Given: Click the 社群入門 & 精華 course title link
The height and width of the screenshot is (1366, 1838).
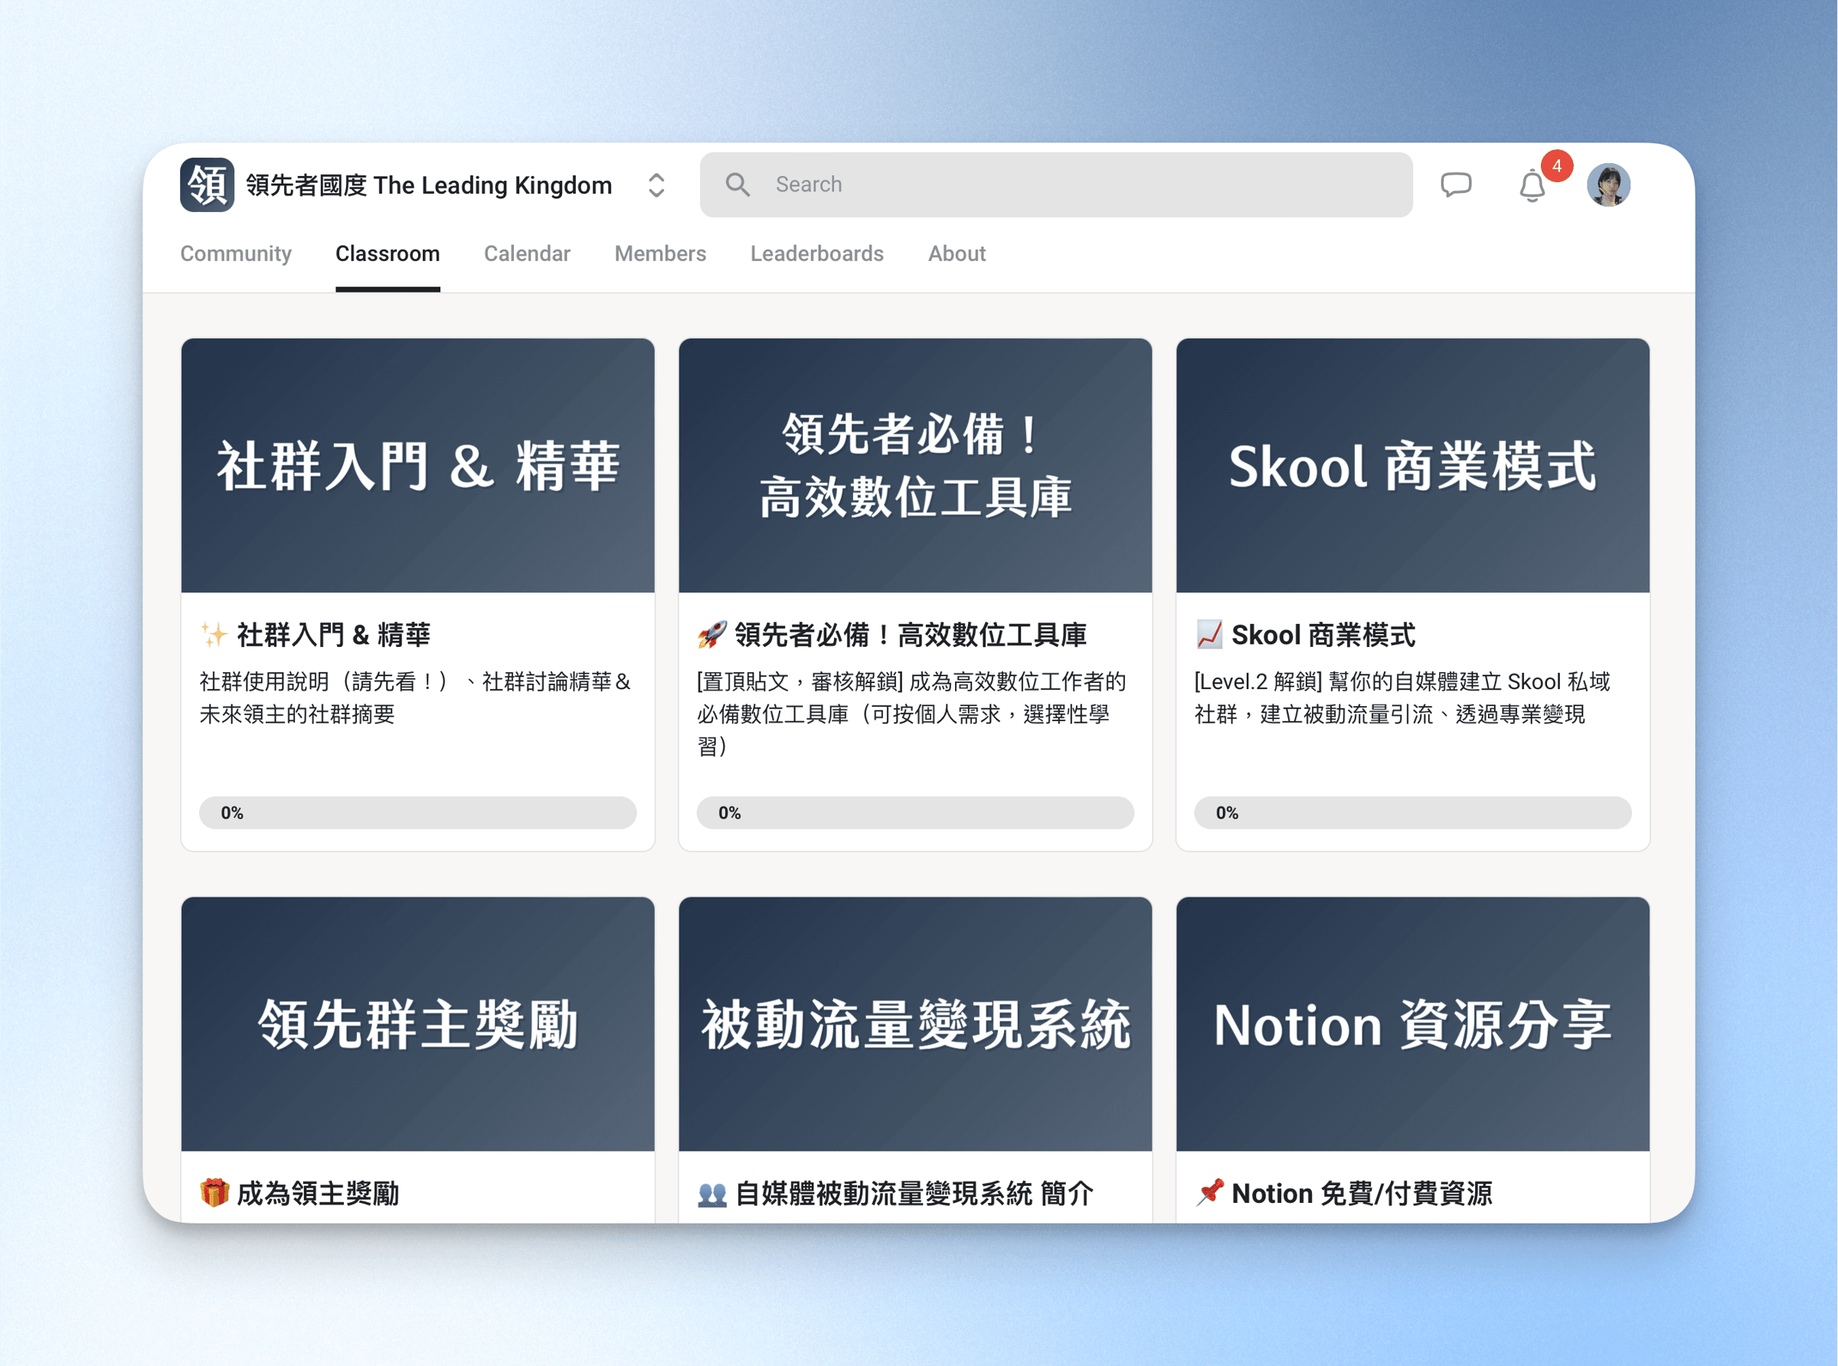Looking at the screenshot, I should pos(334,635).
